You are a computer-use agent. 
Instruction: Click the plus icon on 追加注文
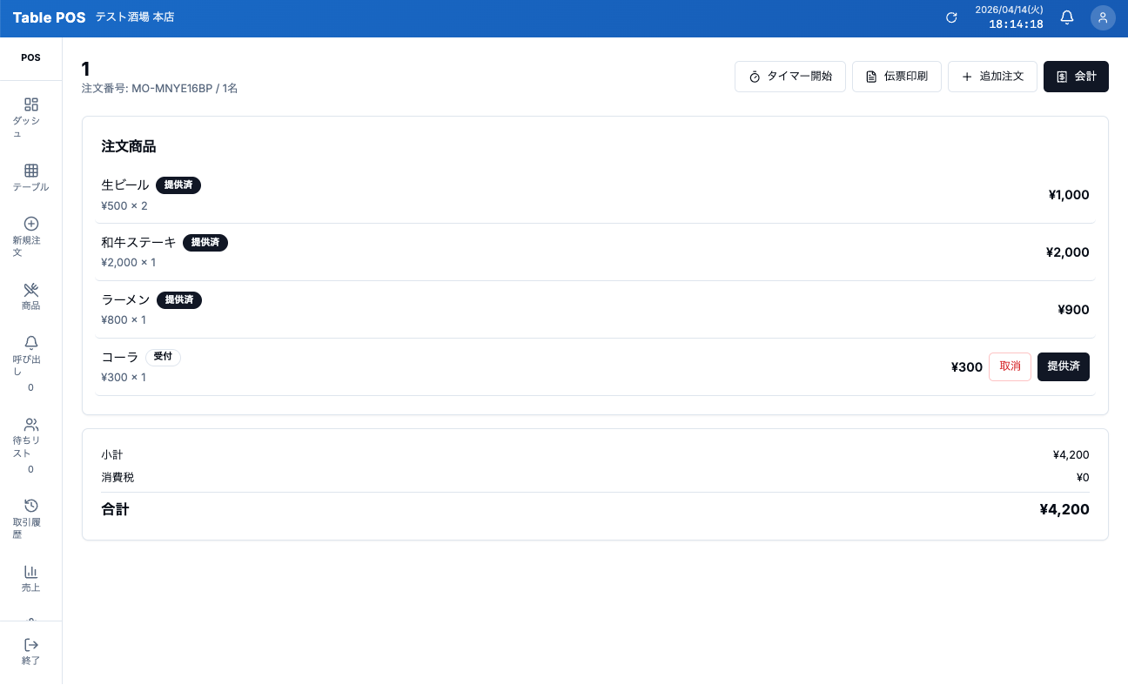coord(967,77)
